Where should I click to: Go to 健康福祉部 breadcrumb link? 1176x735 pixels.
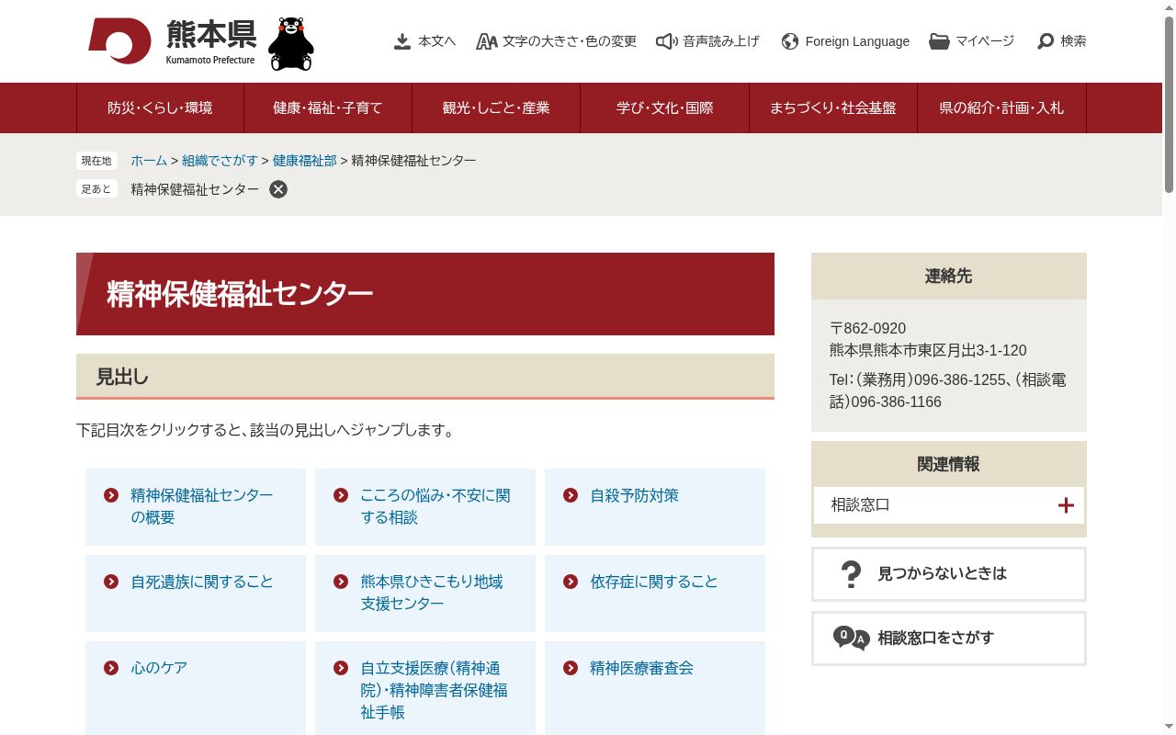pos(305,160)
